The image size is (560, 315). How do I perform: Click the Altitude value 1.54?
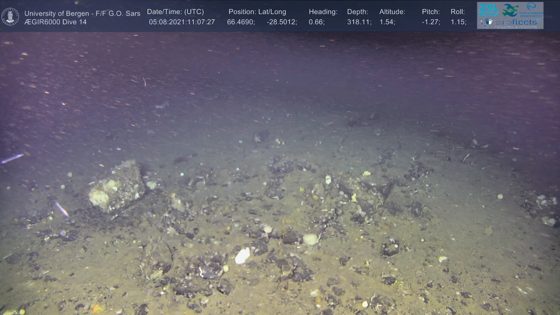(x=387, y=22)
